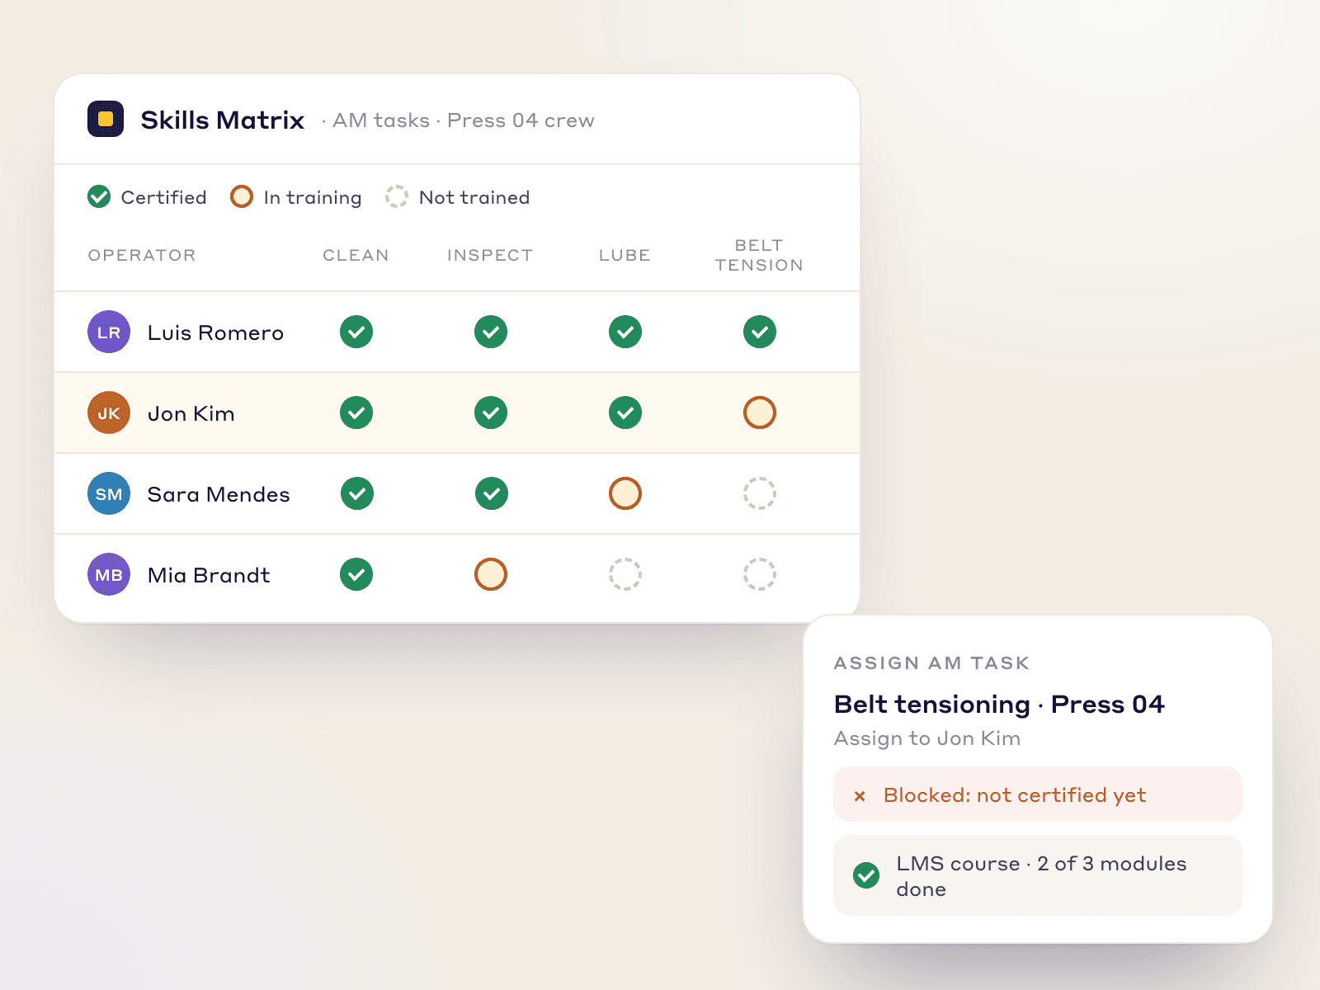Viewport: 1320px width, 990px height.
Task: Click the In training legend circle icon
Action: coord(242,196)
